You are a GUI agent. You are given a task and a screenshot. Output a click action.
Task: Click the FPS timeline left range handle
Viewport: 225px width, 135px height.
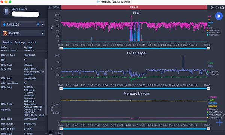click(x=61, y=48)
